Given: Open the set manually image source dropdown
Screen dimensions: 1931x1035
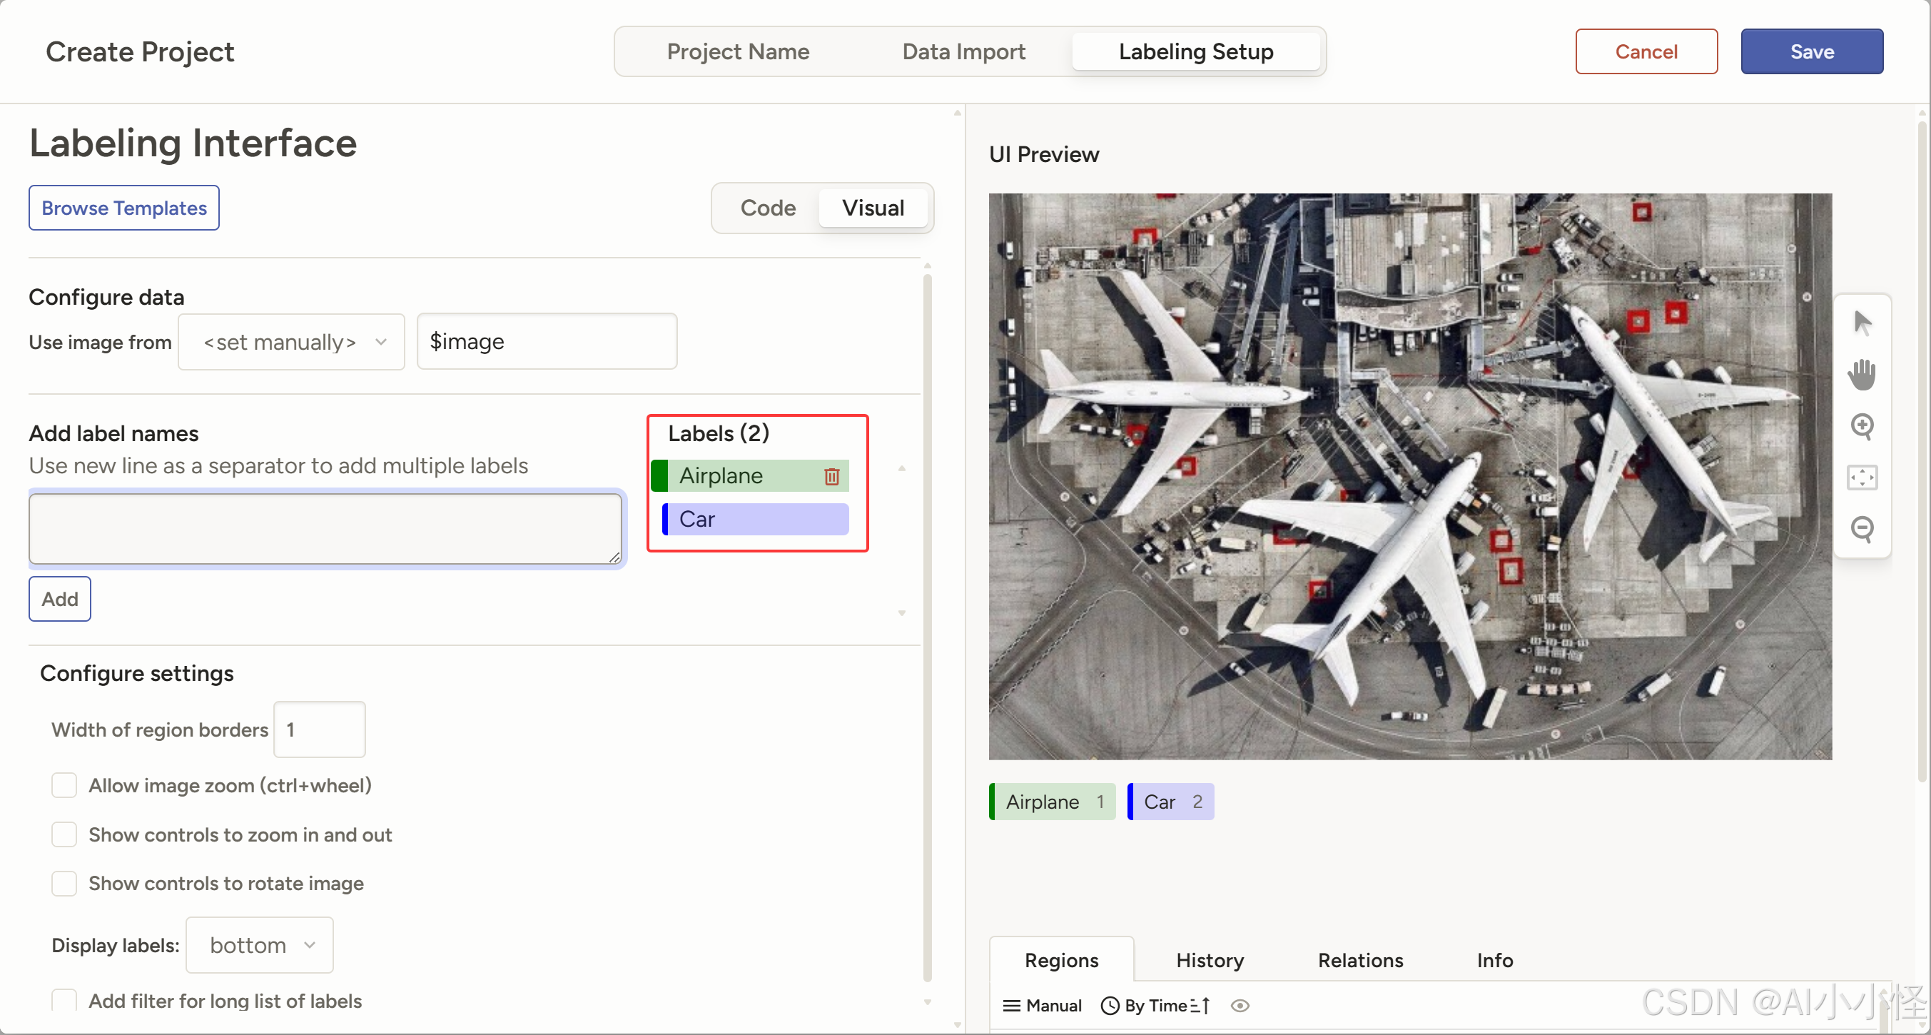Looking at the screenshot, I should pyautogui.click(x=292, y=342).
